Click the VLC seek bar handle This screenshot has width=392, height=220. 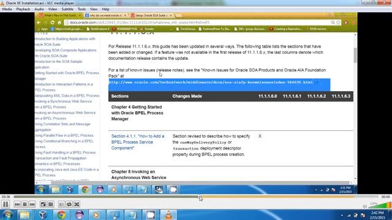click(x=200, y=197)
